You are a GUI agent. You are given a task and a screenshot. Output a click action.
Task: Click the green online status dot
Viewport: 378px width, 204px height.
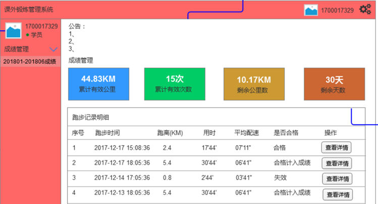pos(27,35)
